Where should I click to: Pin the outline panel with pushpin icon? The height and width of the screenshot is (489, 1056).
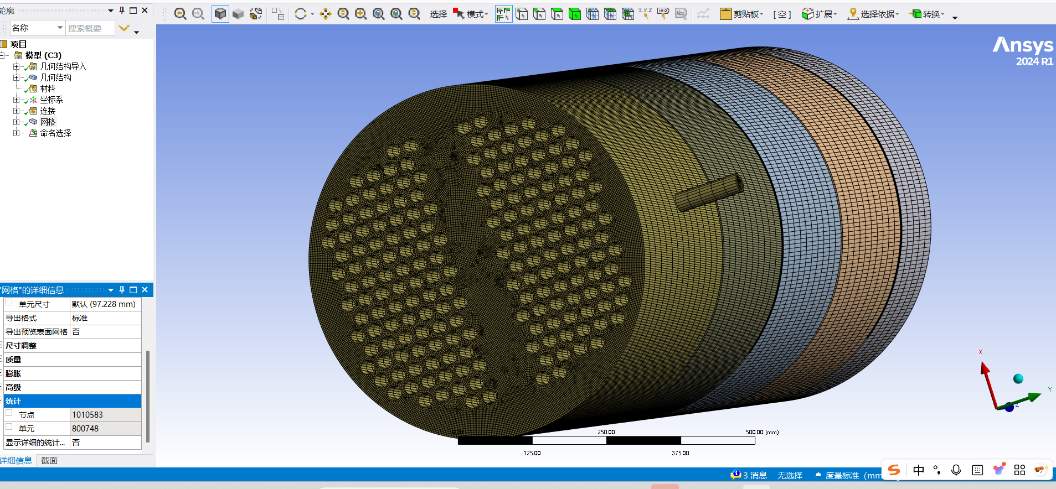122,10
